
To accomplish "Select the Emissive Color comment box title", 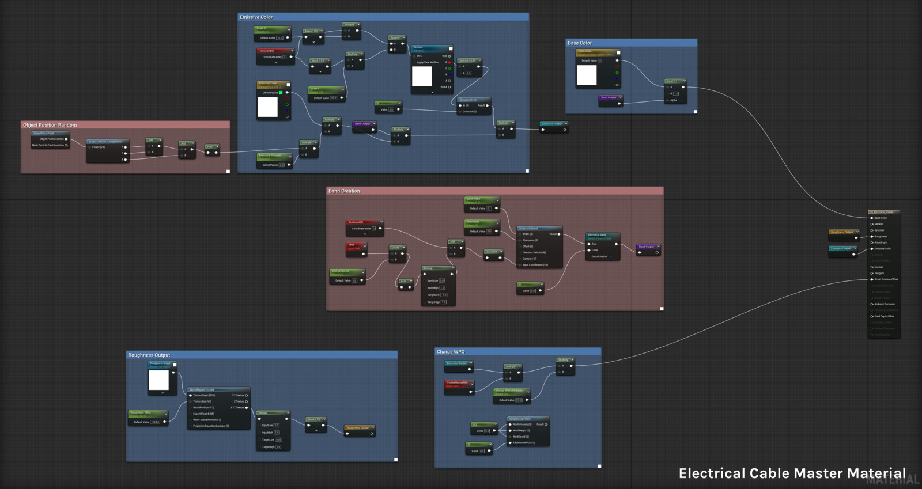I will coord(256,17).
